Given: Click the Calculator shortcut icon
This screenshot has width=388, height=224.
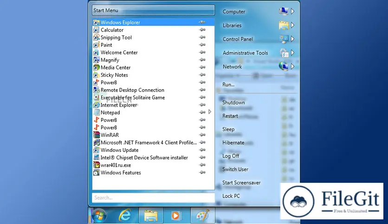Looking at the screenshot, I should click(x=96, y=30).
